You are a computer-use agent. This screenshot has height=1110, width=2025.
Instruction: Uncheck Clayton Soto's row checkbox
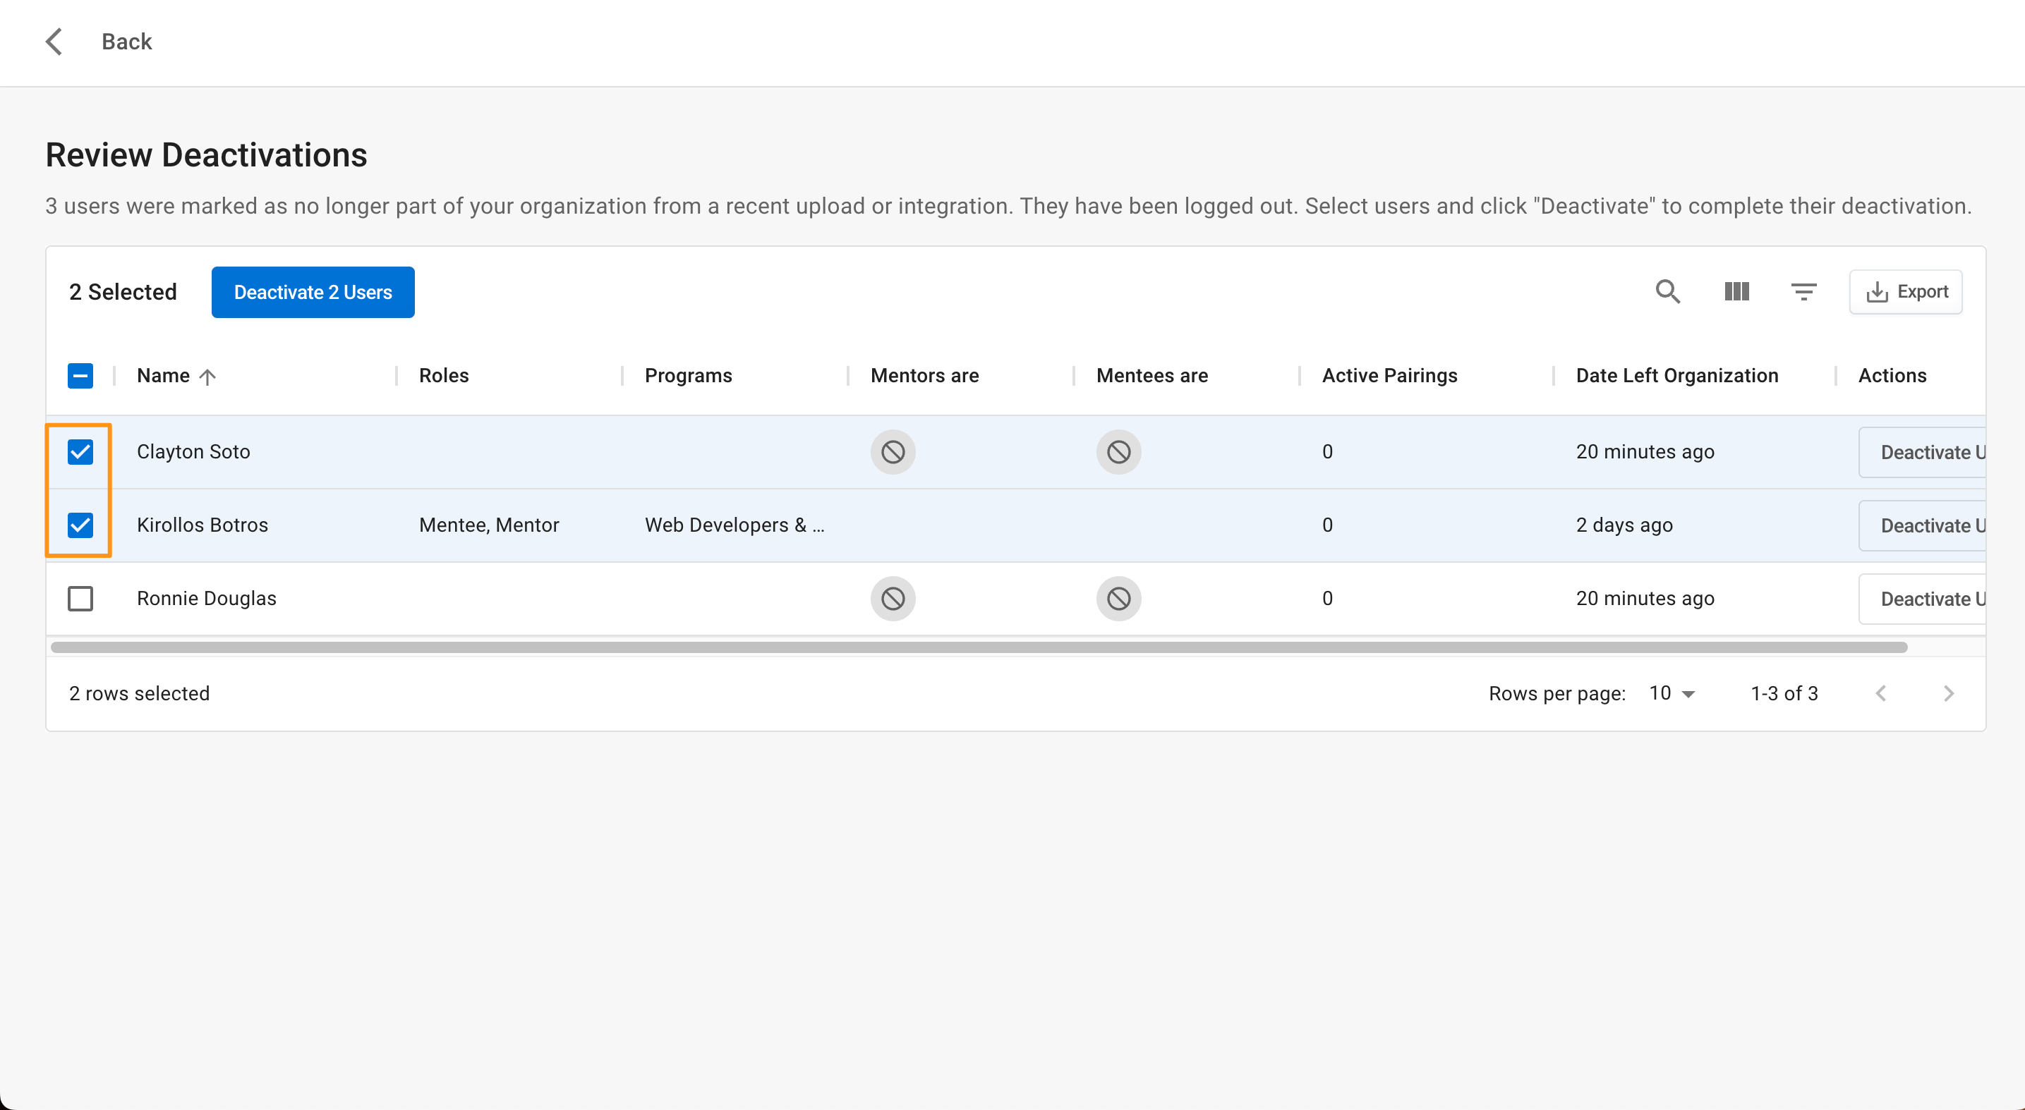click(x=80, y=452)
